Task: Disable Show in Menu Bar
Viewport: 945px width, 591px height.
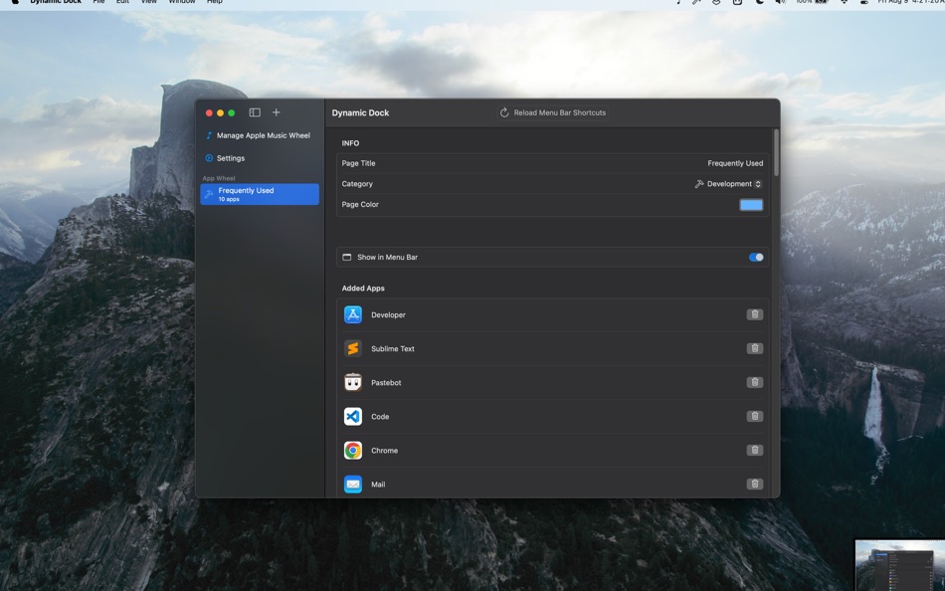Action: (756, 256)
